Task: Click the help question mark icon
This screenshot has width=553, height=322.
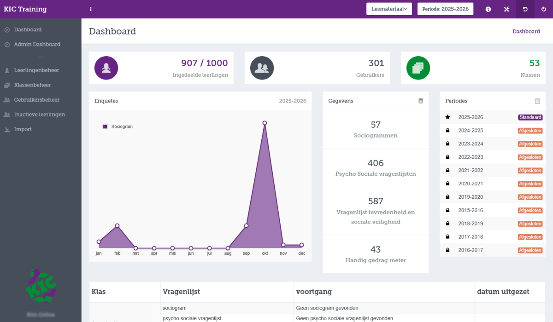Action: pyautogui.click(x=488, y=9)
